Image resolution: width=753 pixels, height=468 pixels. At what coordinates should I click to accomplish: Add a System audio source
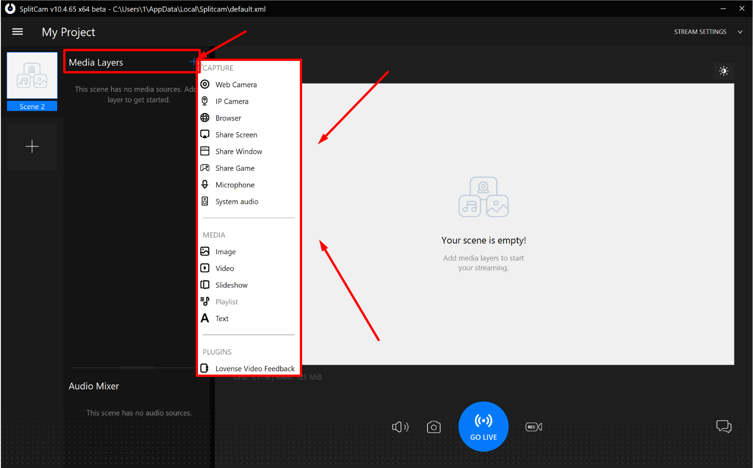pos(237,201)
